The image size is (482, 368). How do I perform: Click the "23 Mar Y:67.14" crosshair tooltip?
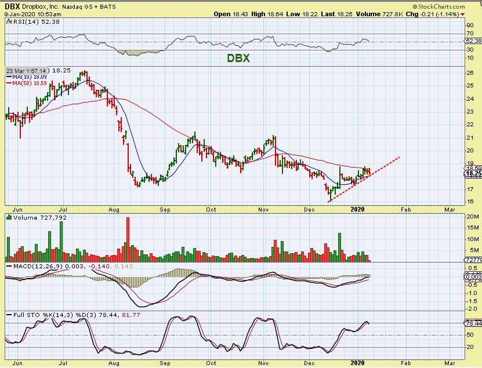point(27,71)
